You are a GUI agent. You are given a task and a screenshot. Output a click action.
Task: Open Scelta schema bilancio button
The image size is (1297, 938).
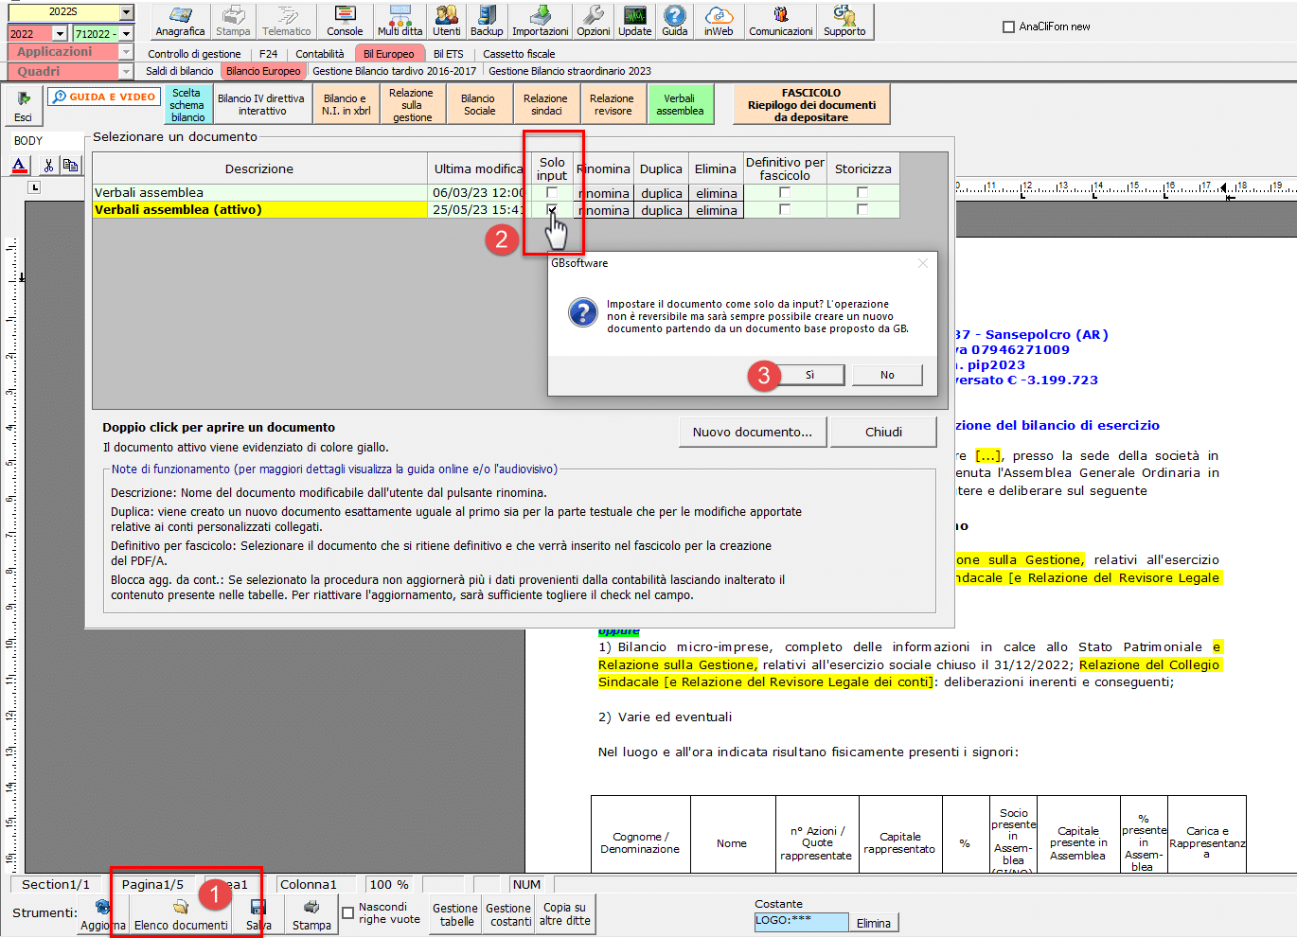click(x=187, y=105)
